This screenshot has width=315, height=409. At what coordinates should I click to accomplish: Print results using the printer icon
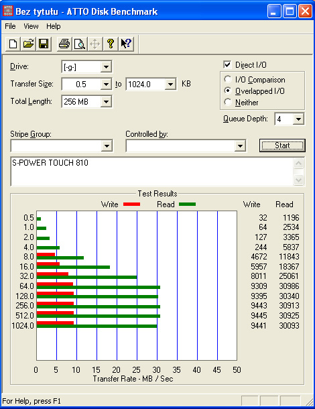pyautogui.click(x=64, y=44)
